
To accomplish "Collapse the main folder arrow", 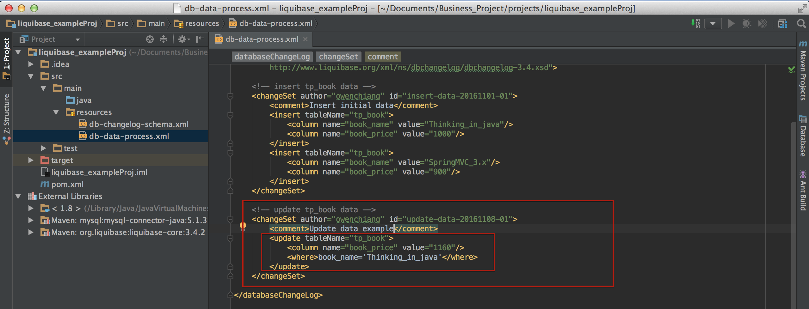I will (44, 88).
